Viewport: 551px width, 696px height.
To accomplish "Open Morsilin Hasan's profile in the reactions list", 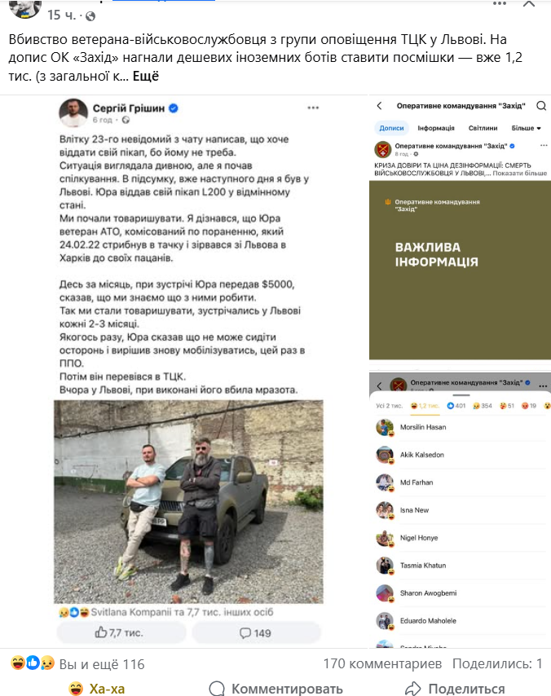I will coord(423,427).
